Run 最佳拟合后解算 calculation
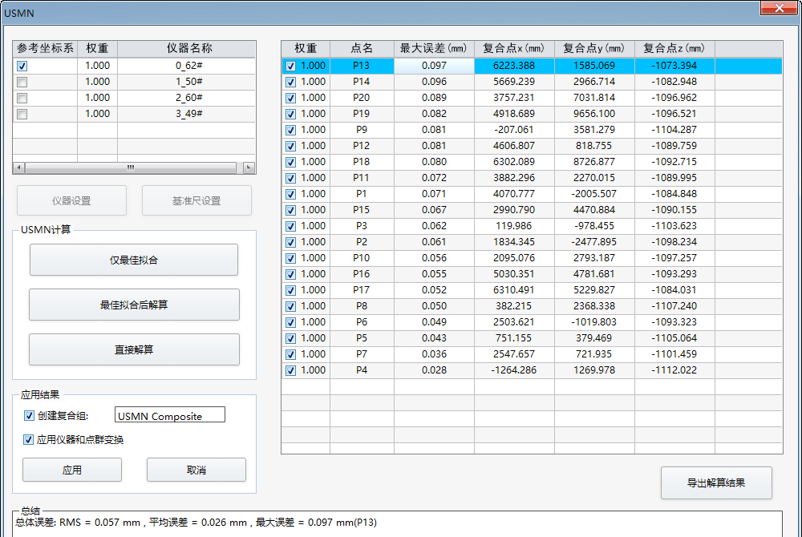Viewport: 802px width, 537px height. (134, 305)
